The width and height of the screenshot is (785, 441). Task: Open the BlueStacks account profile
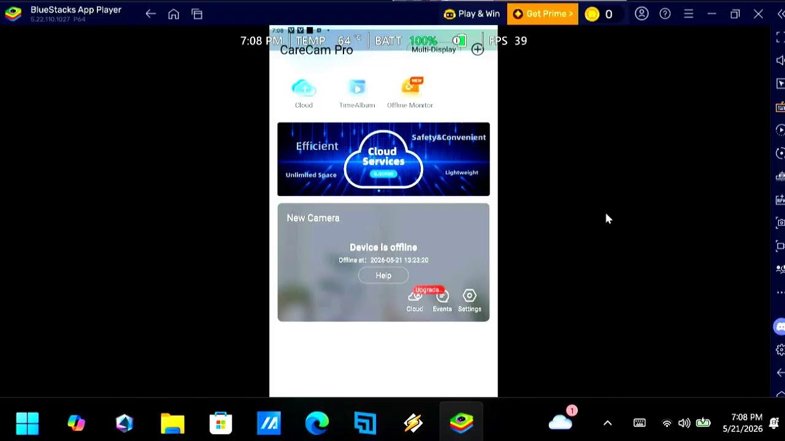[641, 13]
